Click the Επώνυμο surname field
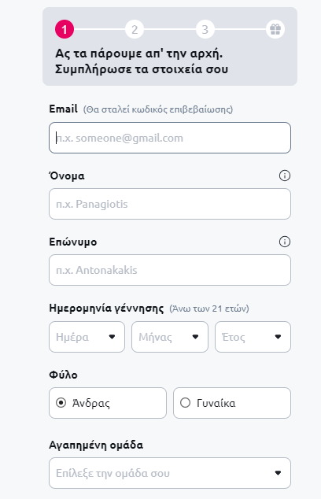The width and height of the screenshot is (321, 499). coord(170,270)
